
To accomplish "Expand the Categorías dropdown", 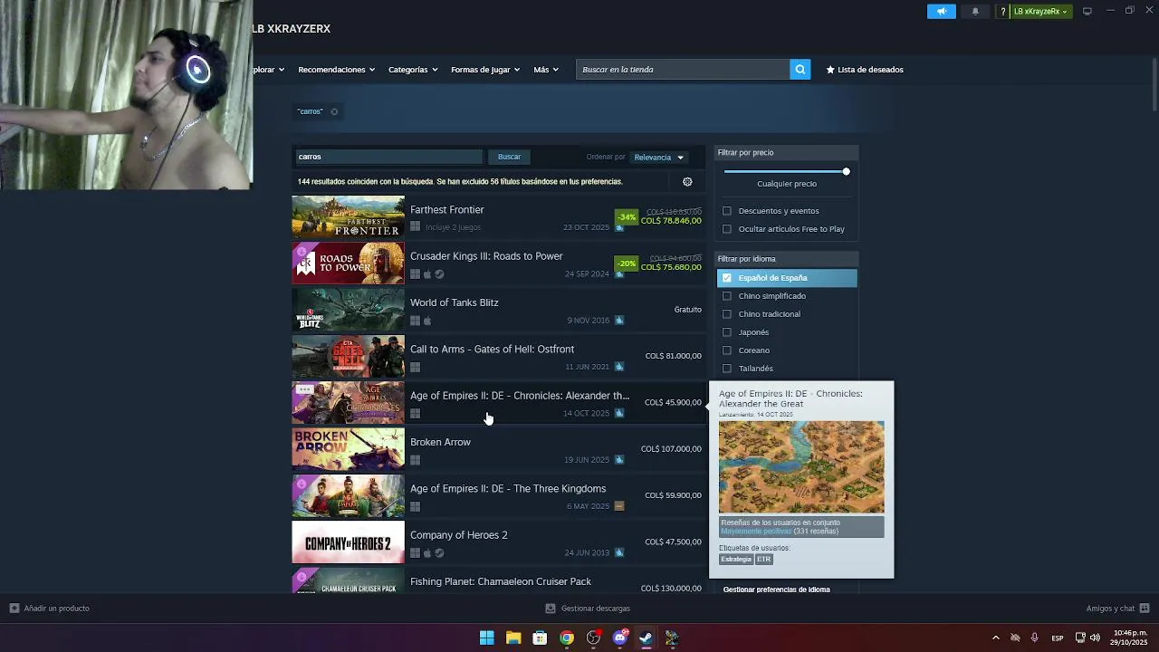I will point(413,70).
